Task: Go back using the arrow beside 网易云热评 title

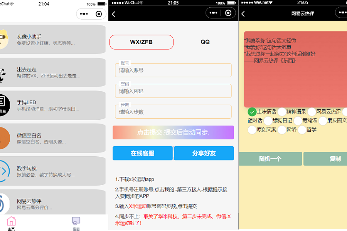Action: point(243,14)
